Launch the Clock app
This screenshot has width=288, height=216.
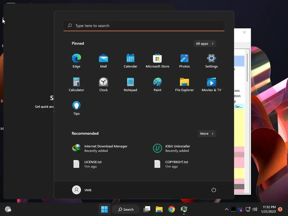[103, 84]
